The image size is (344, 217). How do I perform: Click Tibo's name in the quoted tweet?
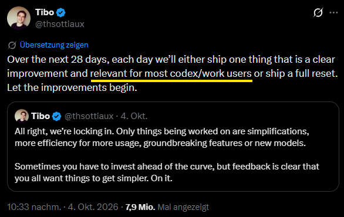[41, 116]
